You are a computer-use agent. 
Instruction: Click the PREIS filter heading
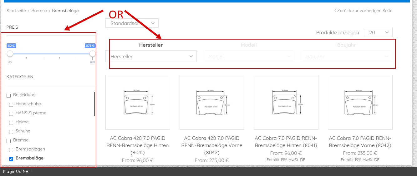(12, 27)
